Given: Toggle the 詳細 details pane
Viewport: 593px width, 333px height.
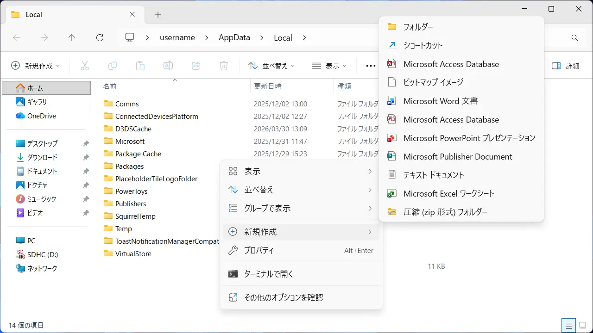Looking at the screenshot, I should 566,66.
